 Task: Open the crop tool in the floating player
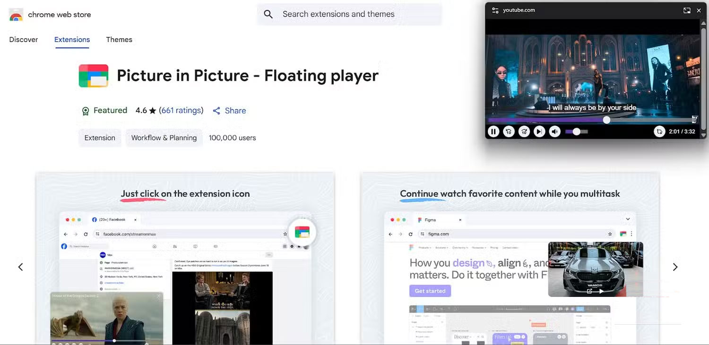tap(659, 131)
